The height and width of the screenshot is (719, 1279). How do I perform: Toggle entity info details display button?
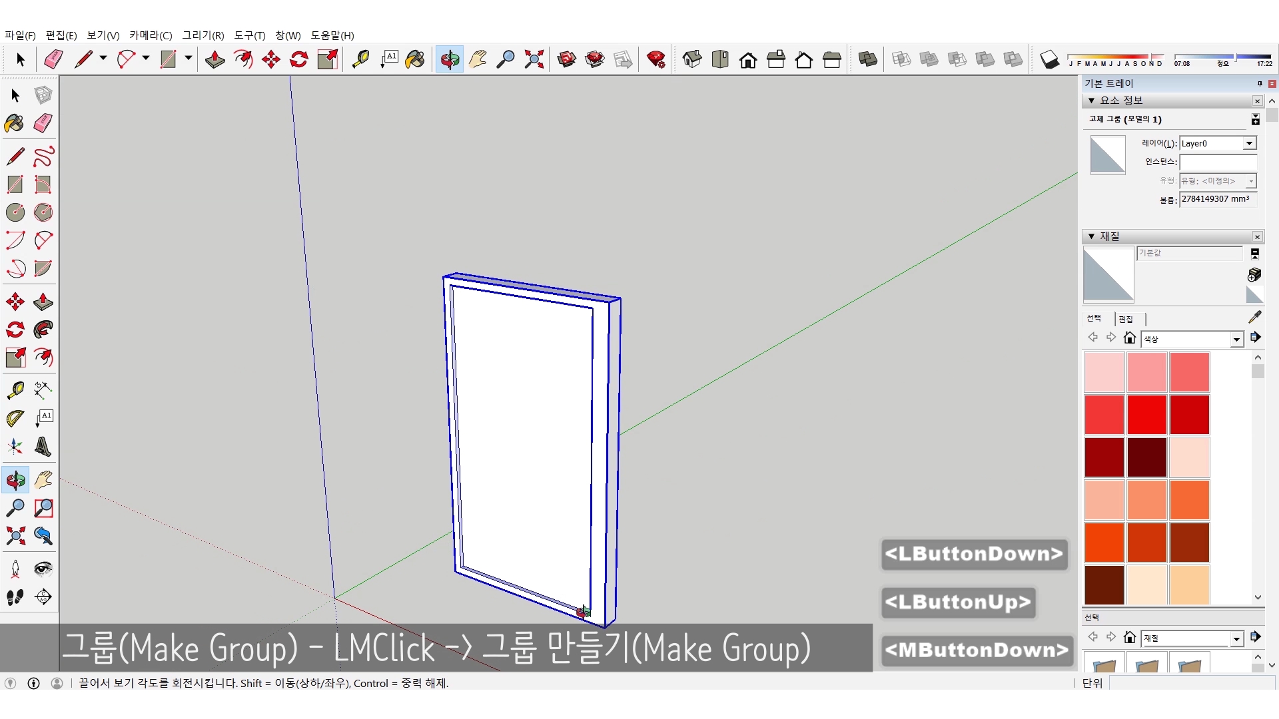(x=1255, y=119)
